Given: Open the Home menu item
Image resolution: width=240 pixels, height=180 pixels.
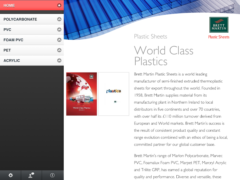Looking at the screenshot, I should coord(32,5).
